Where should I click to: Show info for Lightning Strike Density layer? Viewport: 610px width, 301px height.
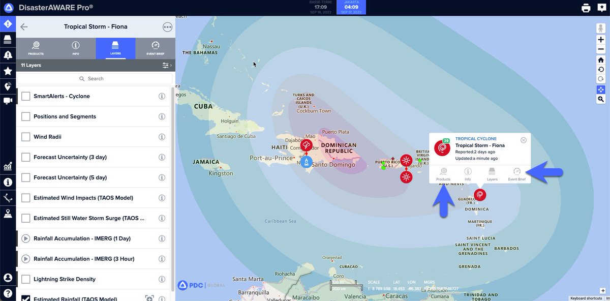click(162, 279)
